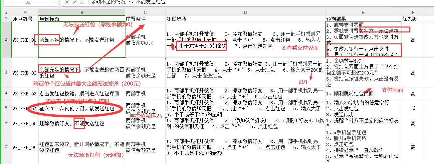Select column D header
Viewport: 434px width, 164px height.
point(245,13)
